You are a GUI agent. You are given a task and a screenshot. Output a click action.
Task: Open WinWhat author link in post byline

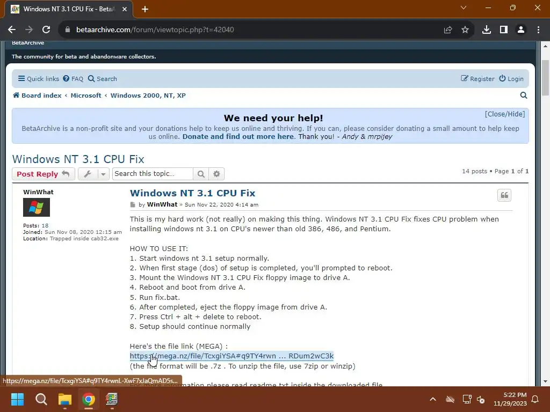point(162,204)
